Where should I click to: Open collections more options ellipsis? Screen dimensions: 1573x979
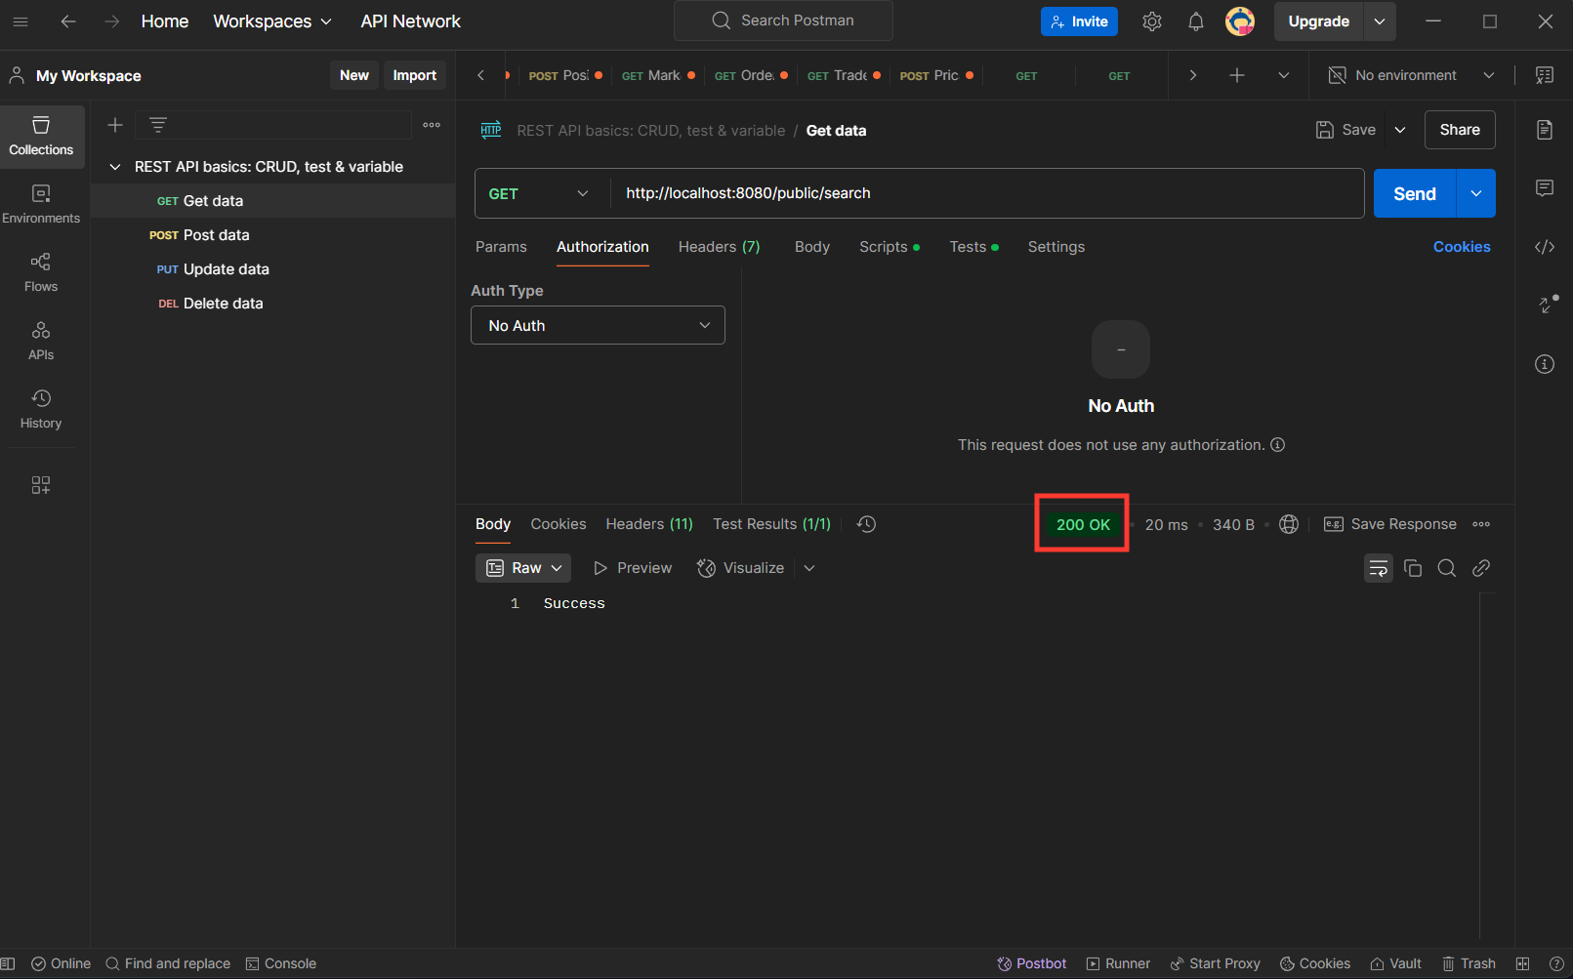(x=432, y=125)
